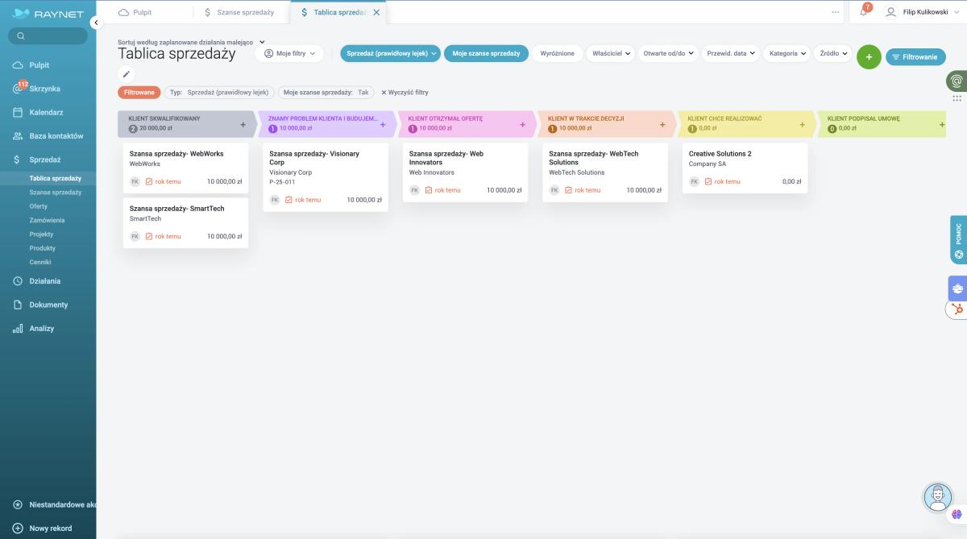Toggle the Moje szanse sprzedaży filter
The height and width of the screenshot is (539, 967).
[486, 53]
